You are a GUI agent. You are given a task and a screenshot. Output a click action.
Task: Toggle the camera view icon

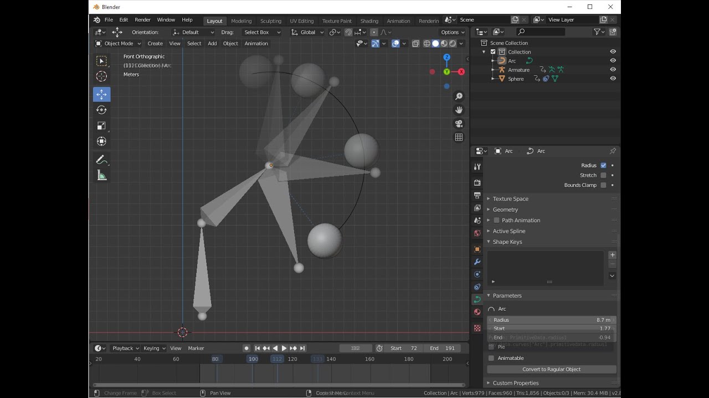[x=459, y=124]
